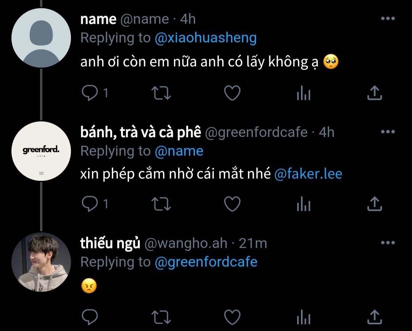Open more options for @greenfordcafe's tweet
Viewport: 412px width, 331px height.
pyautogui.click(x=388, y=132)
